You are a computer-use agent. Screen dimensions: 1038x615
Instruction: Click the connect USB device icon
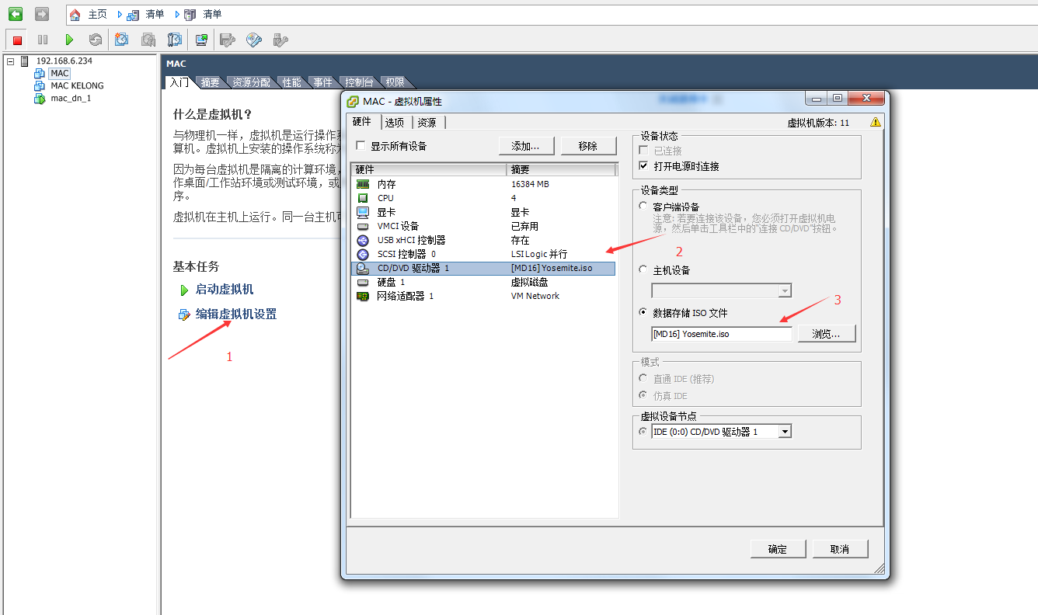[281, 40]
